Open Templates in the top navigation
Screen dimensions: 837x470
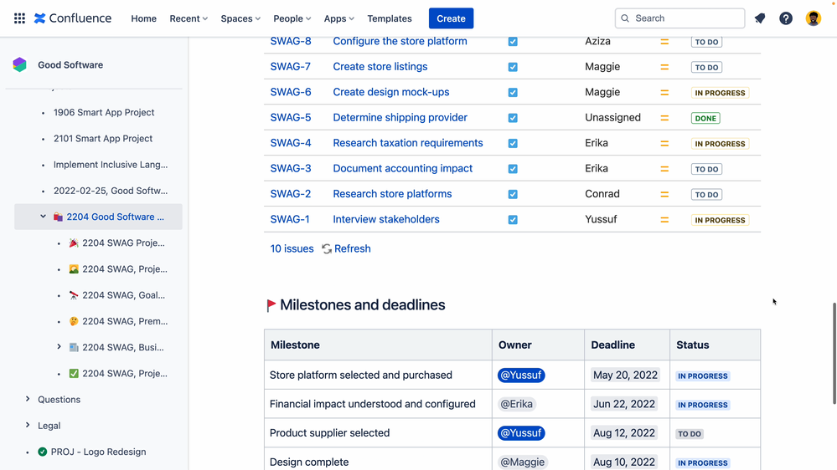click(x=389, y=18)
